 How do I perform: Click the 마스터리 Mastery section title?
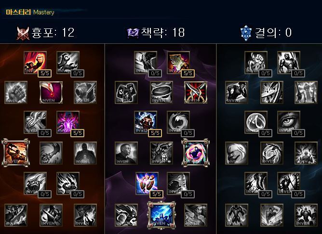click(x=30, y=12)
